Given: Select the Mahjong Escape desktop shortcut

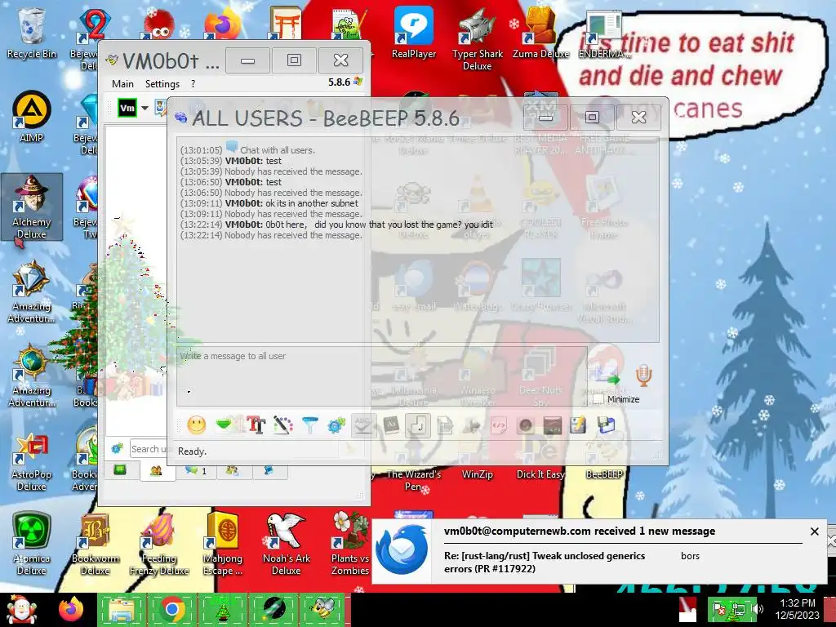Looking at the screenshot, I should click(223, 544).
